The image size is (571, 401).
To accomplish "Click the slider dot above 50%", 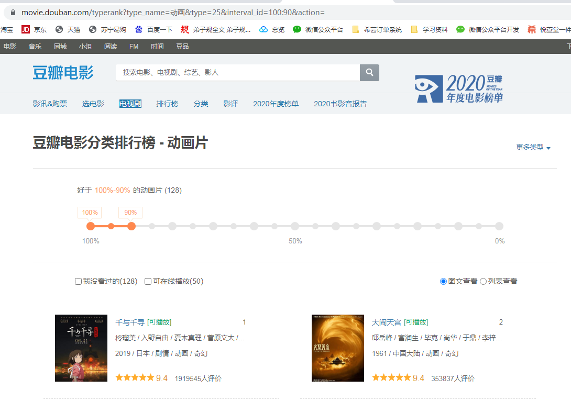I will point(295,226).
